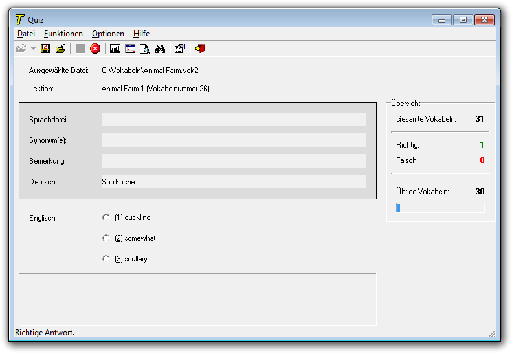This screenshot has width=512, height=354.
Task: Click the binoculars search icon
Action: coord(160,49)
